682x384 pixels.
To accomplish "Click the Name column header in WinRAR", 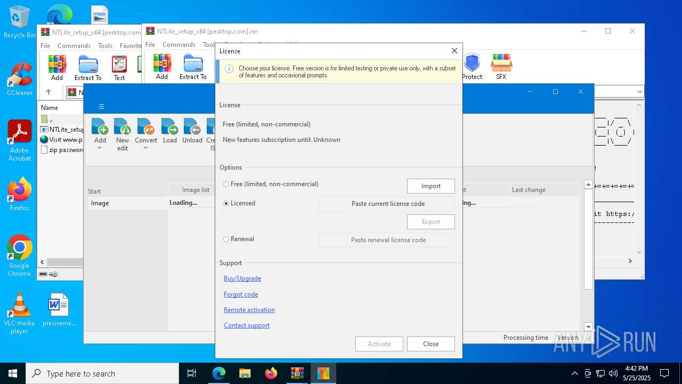I will pos(50,107).
